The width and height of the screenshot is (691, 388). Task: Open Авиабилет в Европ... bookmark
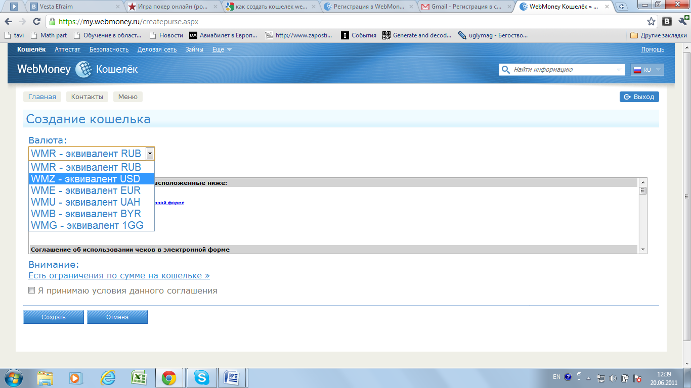pos(223,35)
